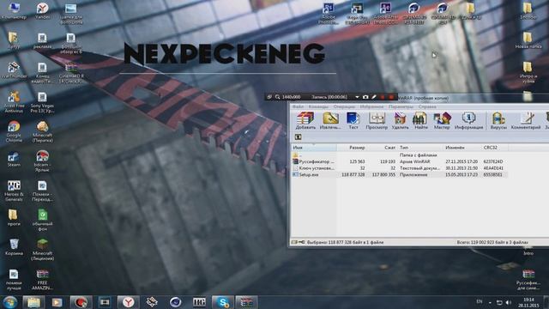The height and width of the screenshot is (309, 549).
Task: Click the EN language indicator in the tray
Action: 480,301
